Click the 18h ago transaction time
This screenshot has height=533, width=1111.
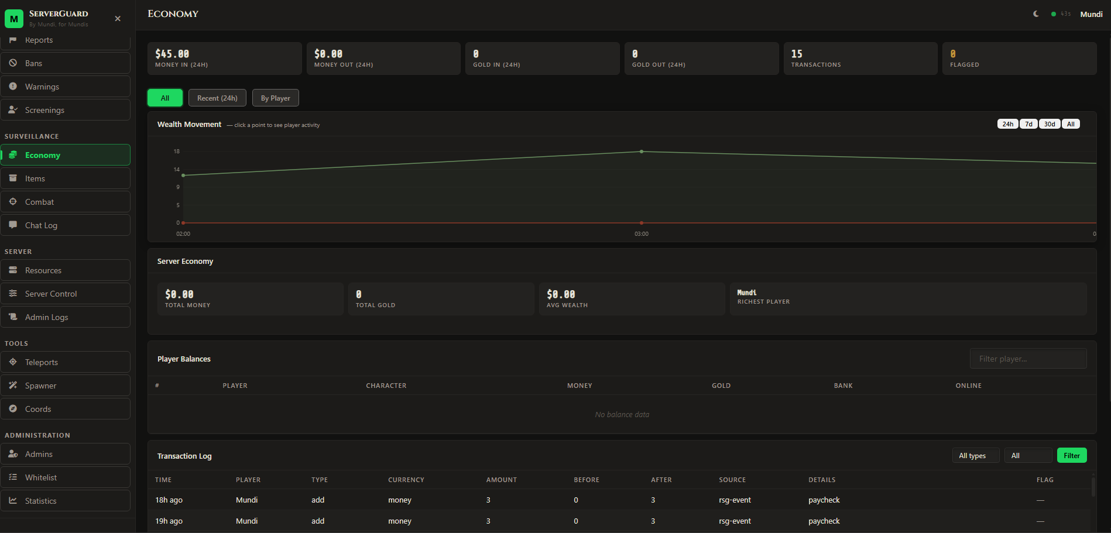click(x=169, y=500)
